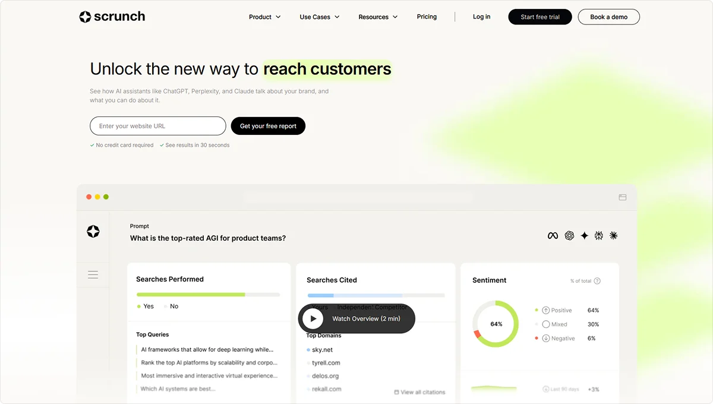
Task: Select query 'AI frameworks that allow for deep learning'
Action: (x=207, y=350)
